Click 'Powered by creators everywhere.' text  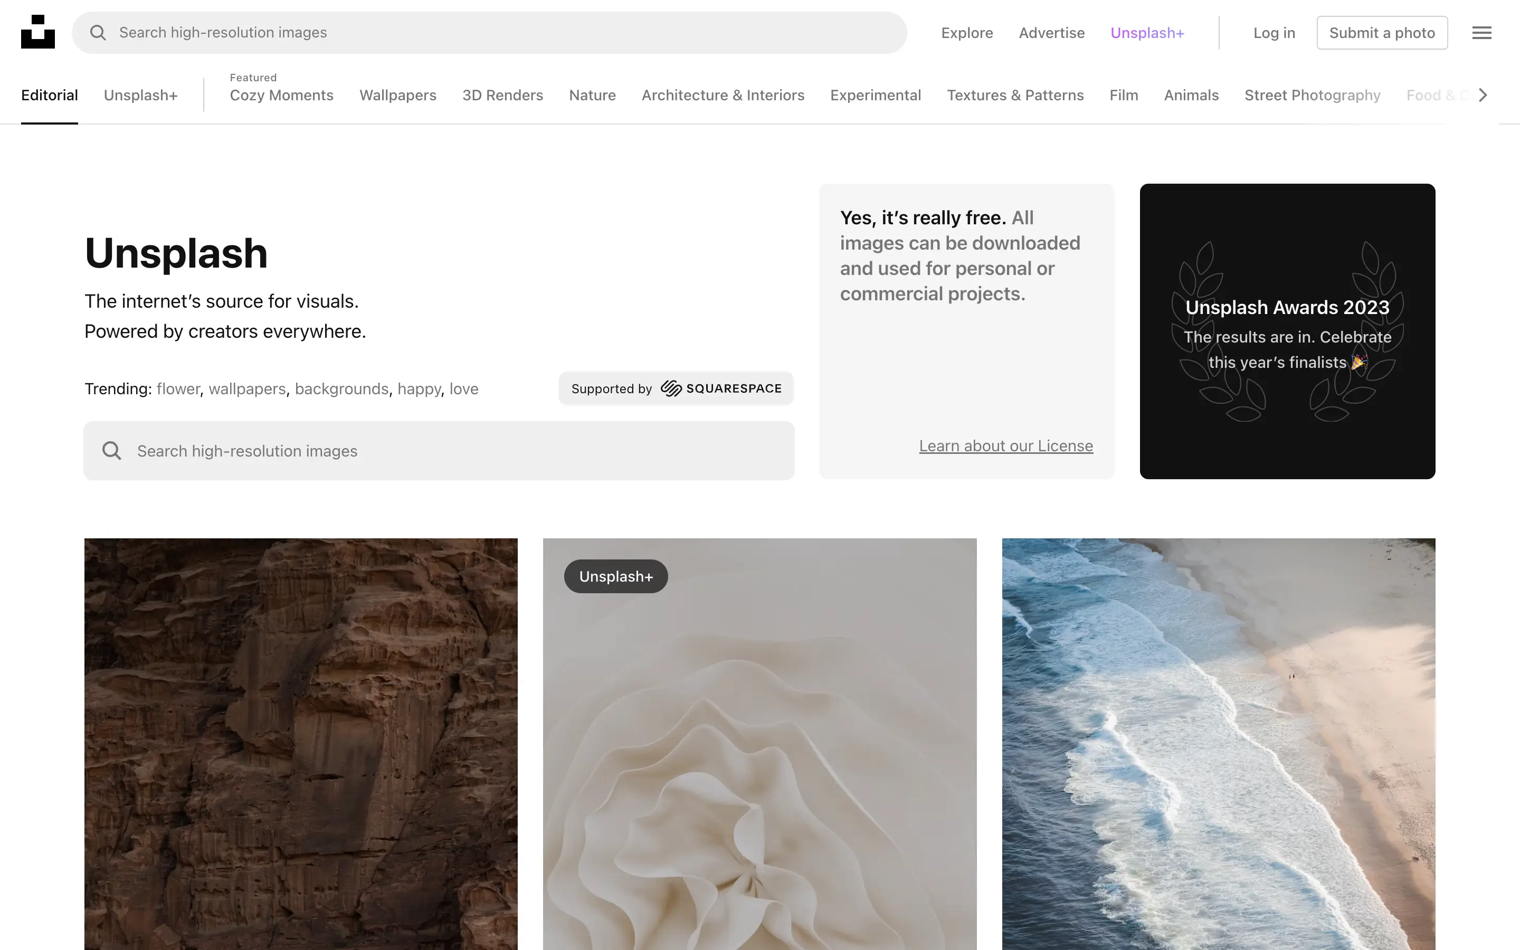pyautogui.click(x=225, y=331)
